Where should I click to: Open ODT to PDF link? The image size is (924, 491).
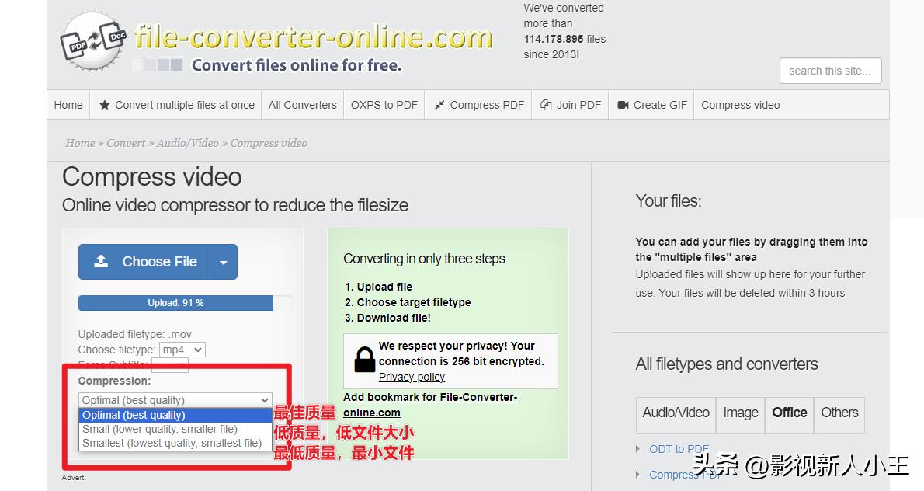click(679, 449)
